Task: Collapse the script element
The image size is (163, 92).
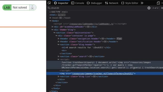Action: coord(58,60)
